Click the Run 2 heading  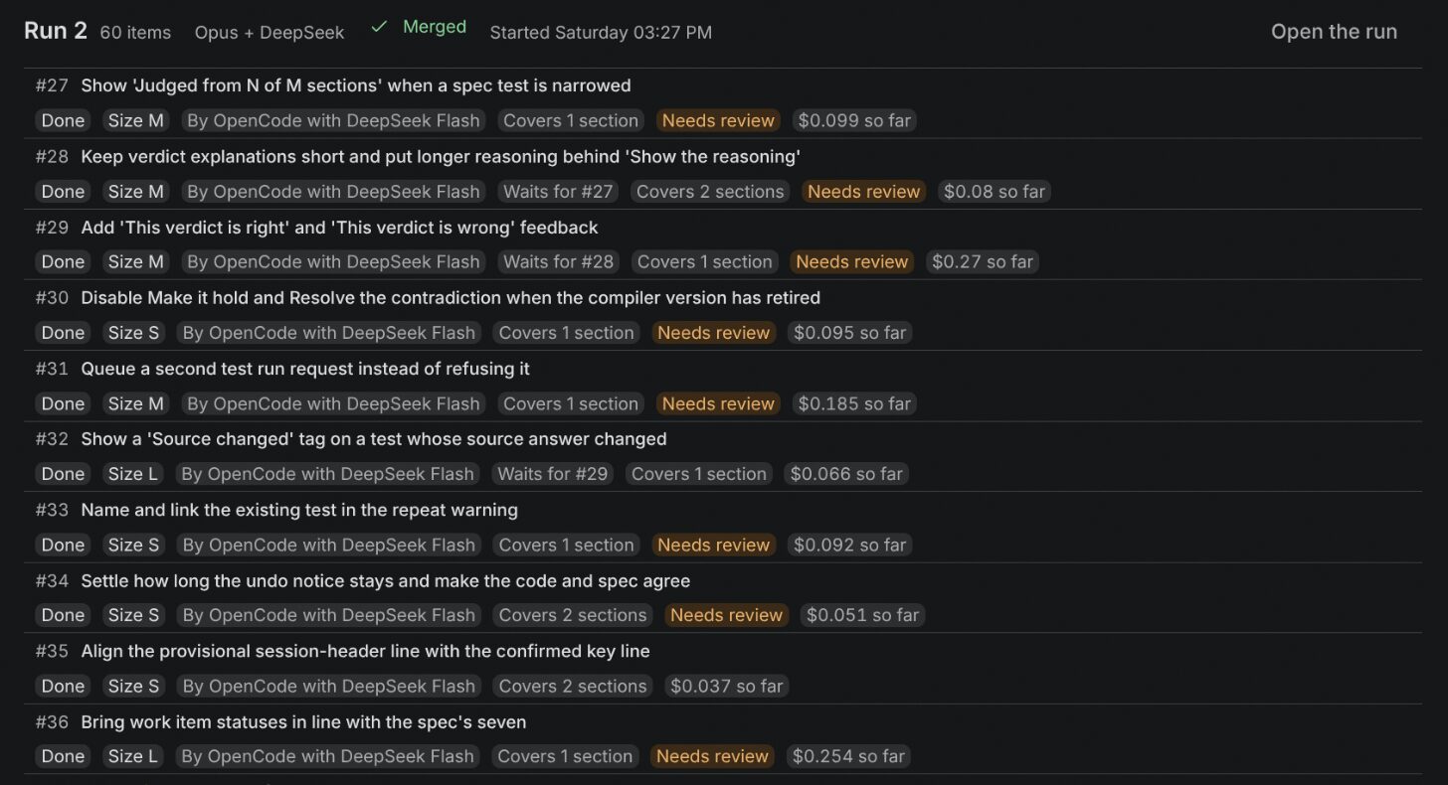pyautogui.click(x=56, y=31)
